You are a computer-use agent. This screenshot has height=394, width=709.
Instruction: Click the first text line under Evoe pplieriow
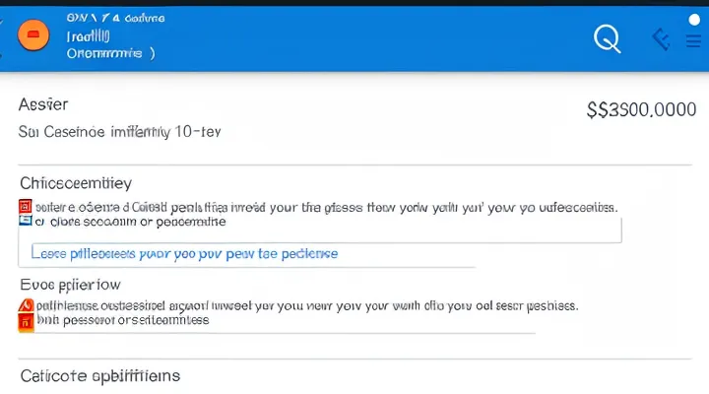306,305
